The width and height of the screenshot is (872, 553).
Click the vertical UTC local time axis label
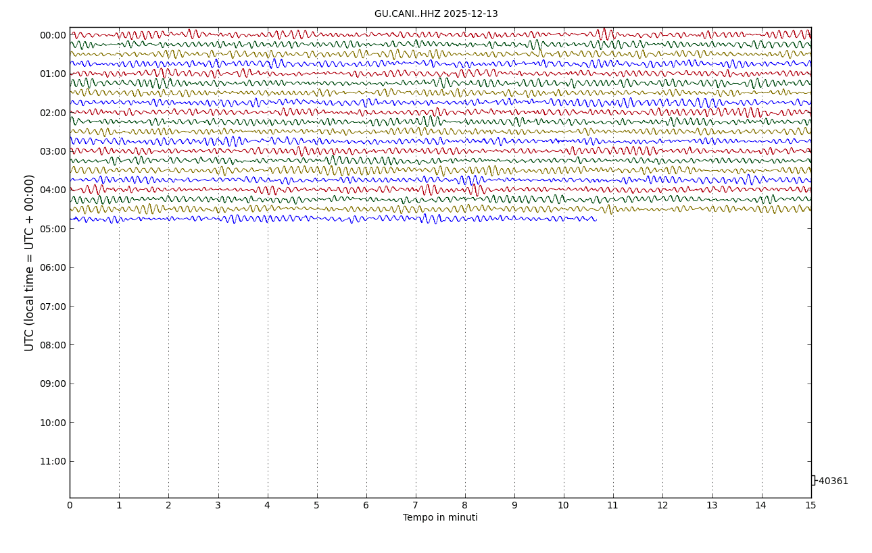30,263
